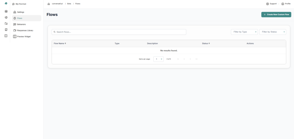
Task: Open the Profile menu
Action: [x=286, y=4]
